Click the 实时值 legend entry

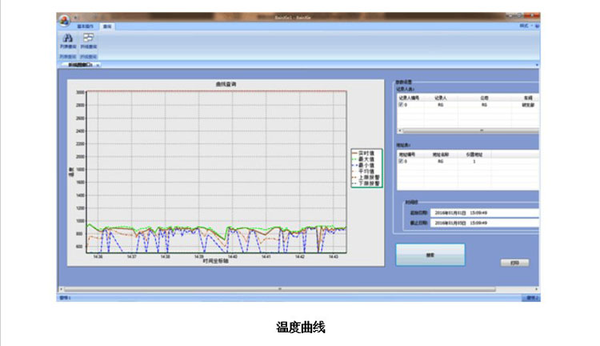point(367,153)
